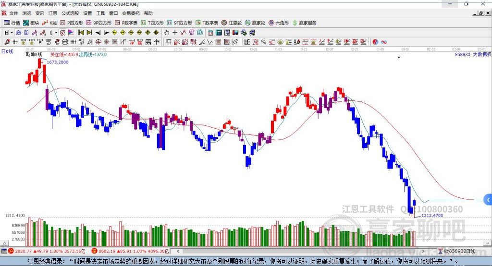Move chart left with black left arrow
This screenshot has width=492, height=266.
click(x=98, y=33)
